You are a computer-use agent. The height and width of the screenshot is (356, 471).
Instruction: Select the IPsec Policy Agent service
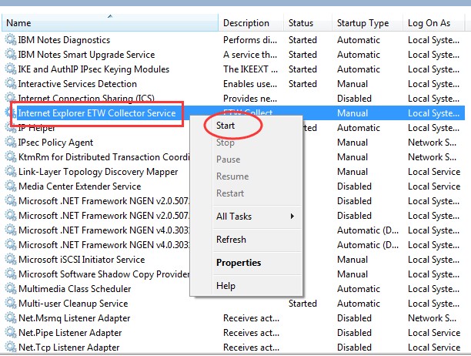click(55, 143)
